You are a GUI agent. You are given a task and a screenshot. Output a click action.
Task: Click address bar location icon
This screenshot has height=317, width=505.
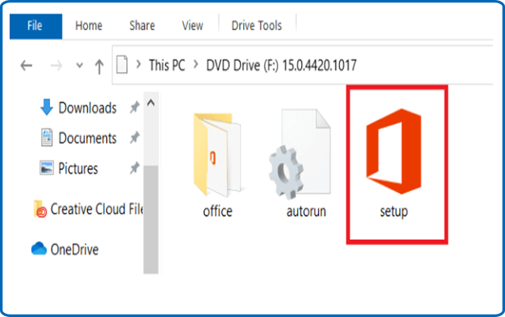(x=122, y=65)
